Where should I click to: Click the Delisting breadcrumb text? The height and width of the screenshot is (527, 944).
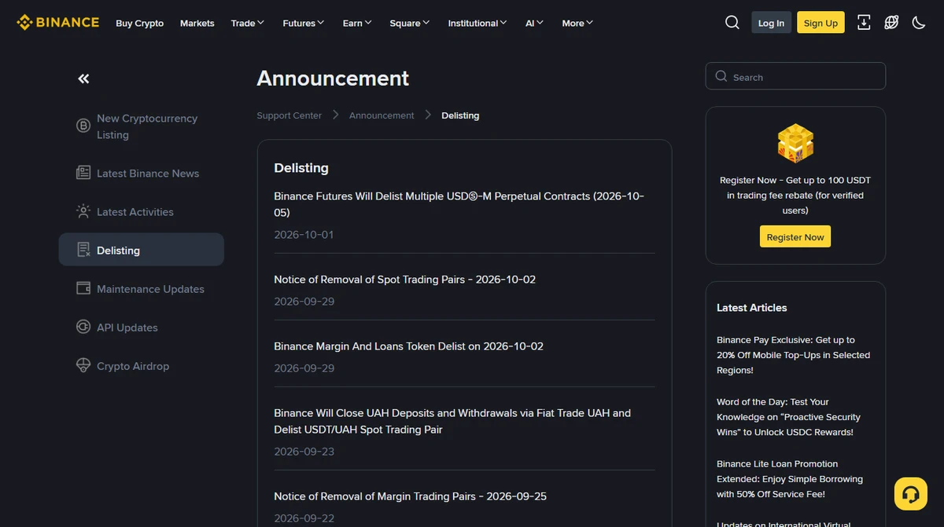(460, 115)
